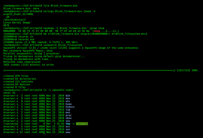This screenshot has width=203, height=138.
Task: Select the hex offset '000e0080'
Action: [x=9, y=31]
